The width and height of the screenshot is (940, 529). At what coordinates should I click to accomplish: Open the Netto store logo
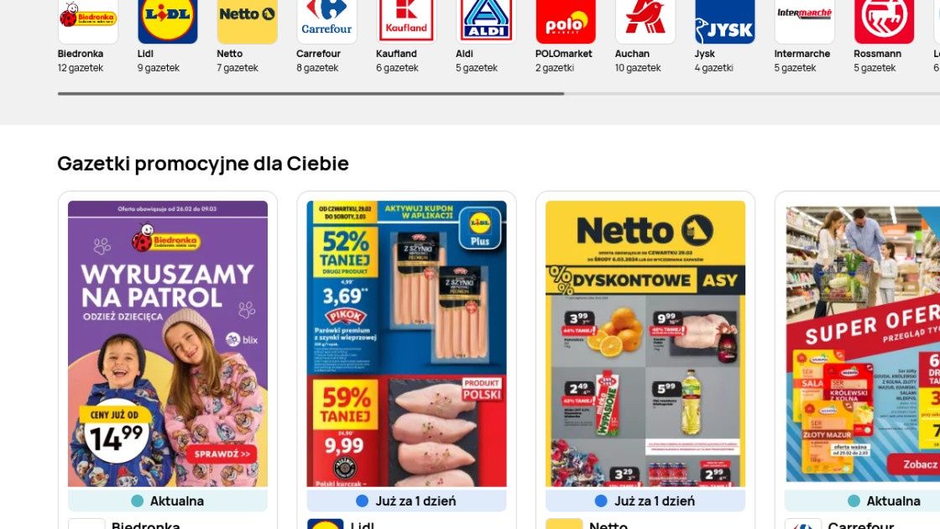click(x=247, y=21)
